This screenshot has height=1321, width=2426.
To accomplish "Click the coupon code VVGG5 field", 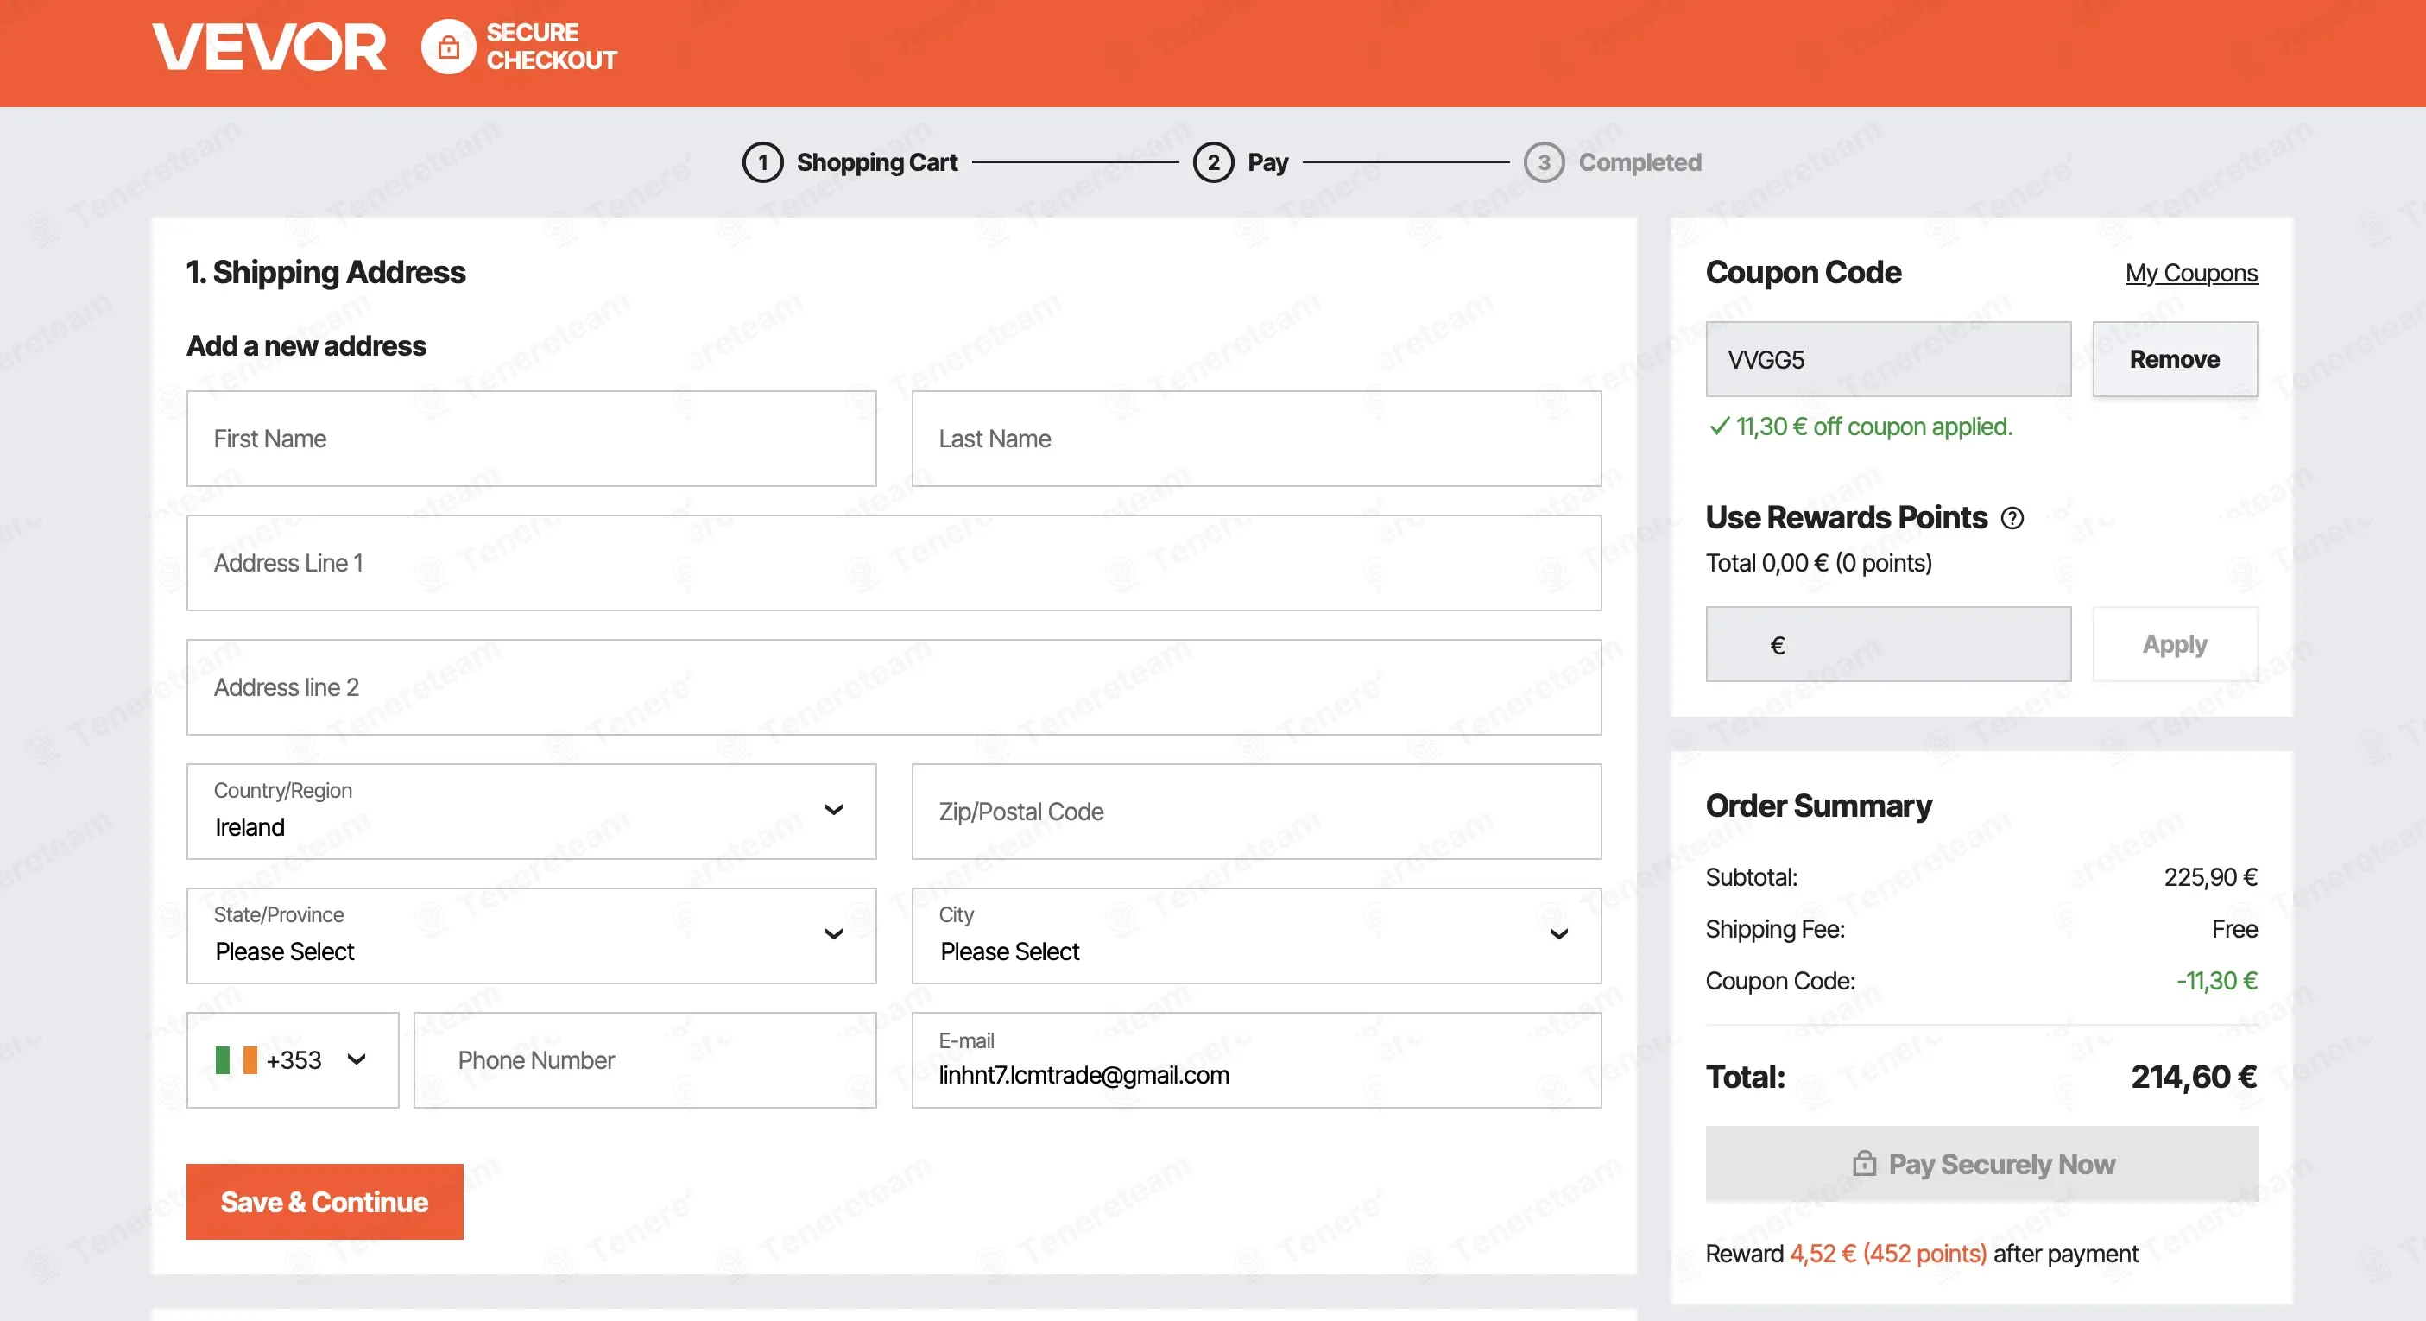I will [x=1888, y=360].
